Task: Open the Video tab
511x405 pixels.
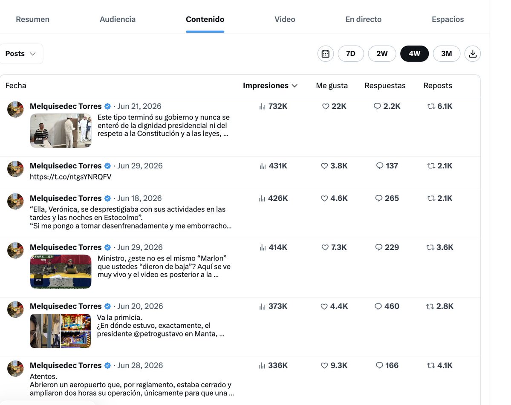Action: (285, 19)
